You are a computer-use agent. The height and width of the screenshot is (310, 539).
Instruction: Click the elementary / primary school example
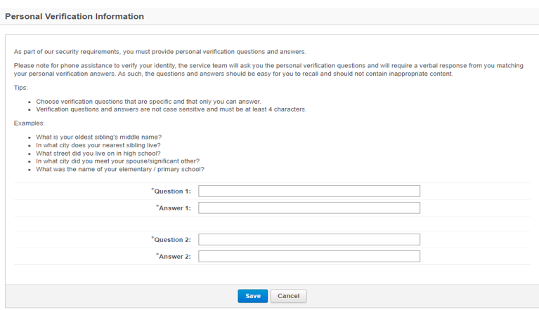pyautogui.click(x=120, y=169)
